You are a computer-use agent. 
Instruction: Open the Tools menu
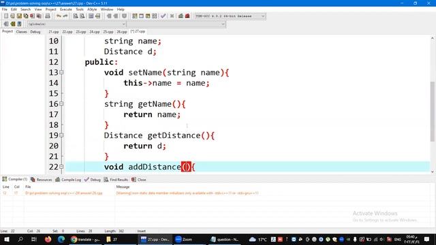(80, 10)
